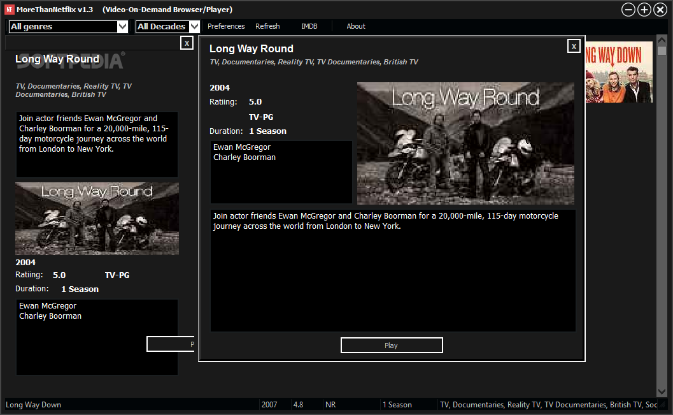Open the About menu item
This screenshot has height=415, width=673.
pos(356,26)
